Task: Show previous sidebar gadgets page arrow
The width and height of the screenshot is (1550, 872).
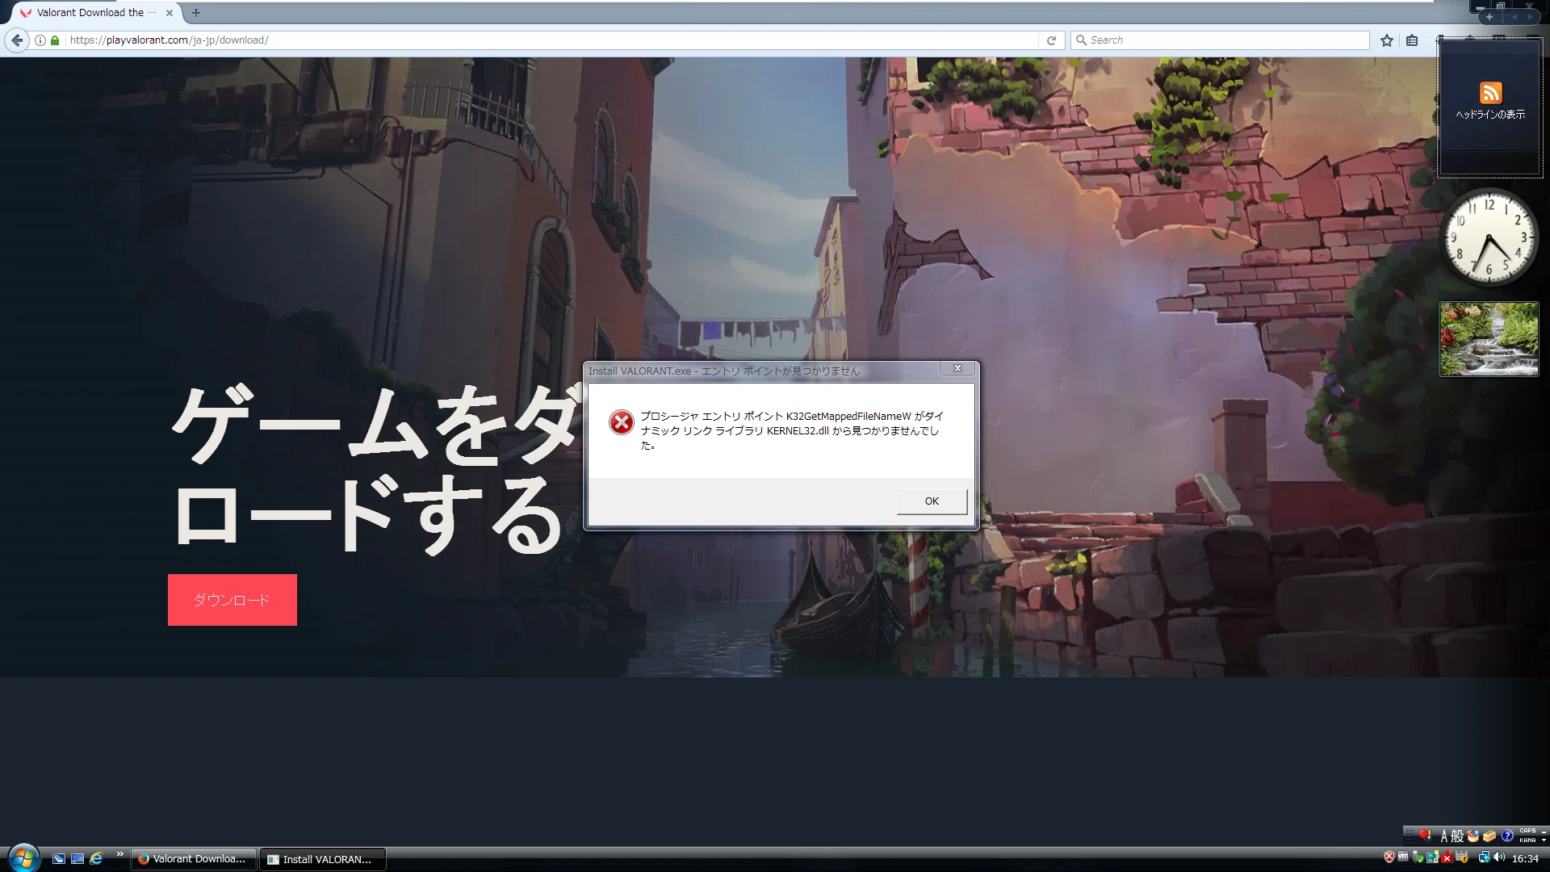Action: pyautogui.click(x=1515, y=17)
